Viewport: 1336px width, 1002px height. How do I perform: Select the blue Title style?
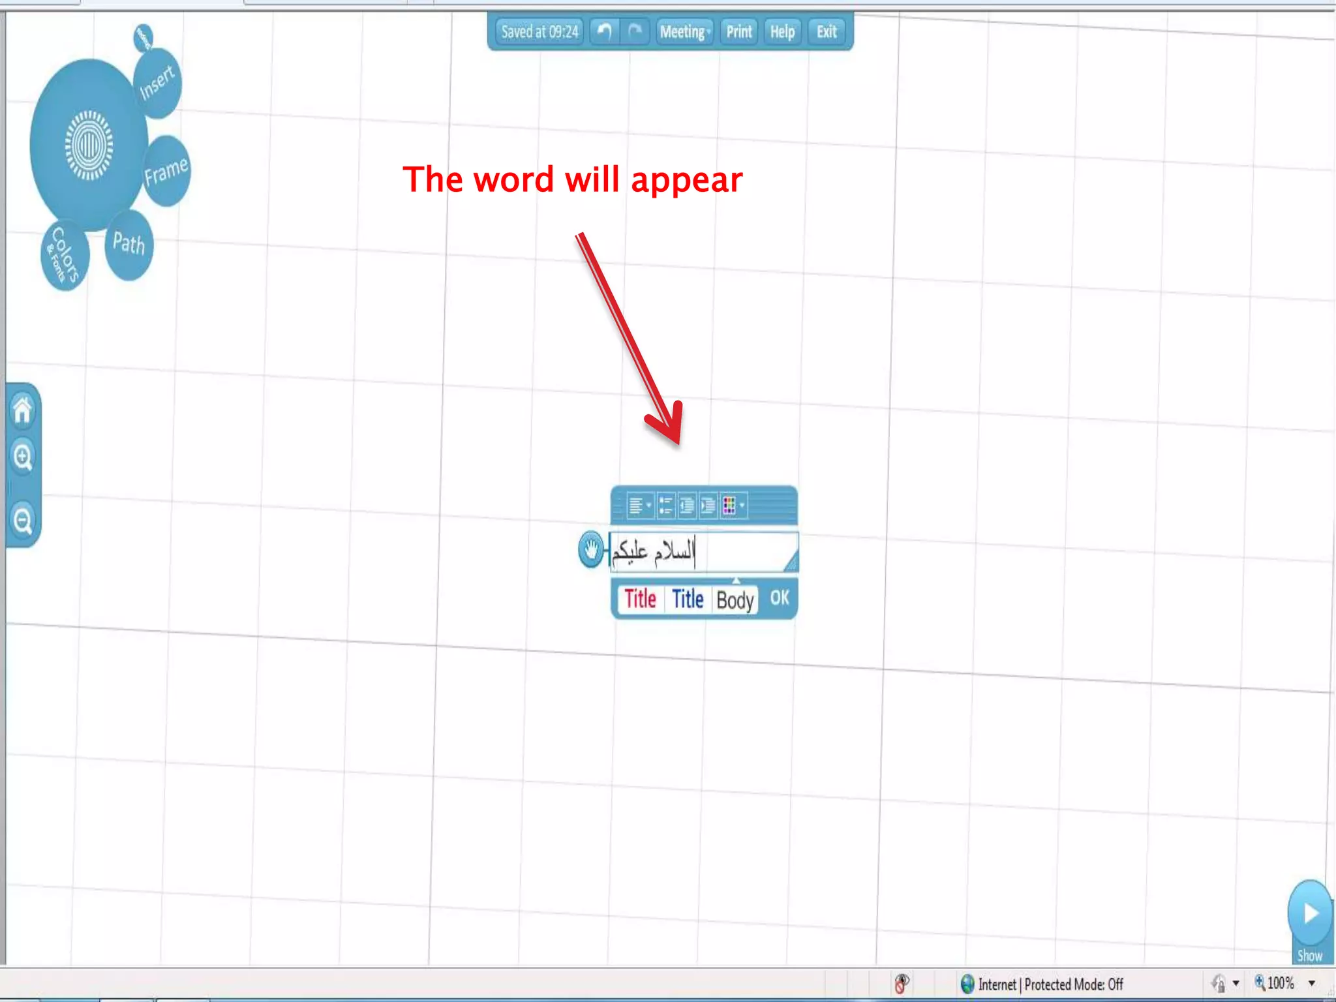688,599
